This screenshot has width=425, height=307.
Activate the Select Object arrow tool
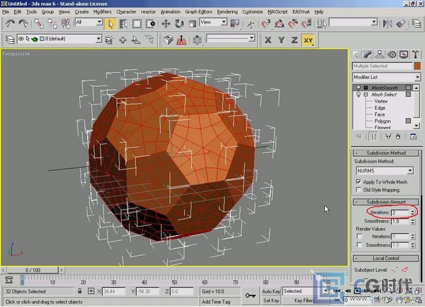tap(110, 24)
